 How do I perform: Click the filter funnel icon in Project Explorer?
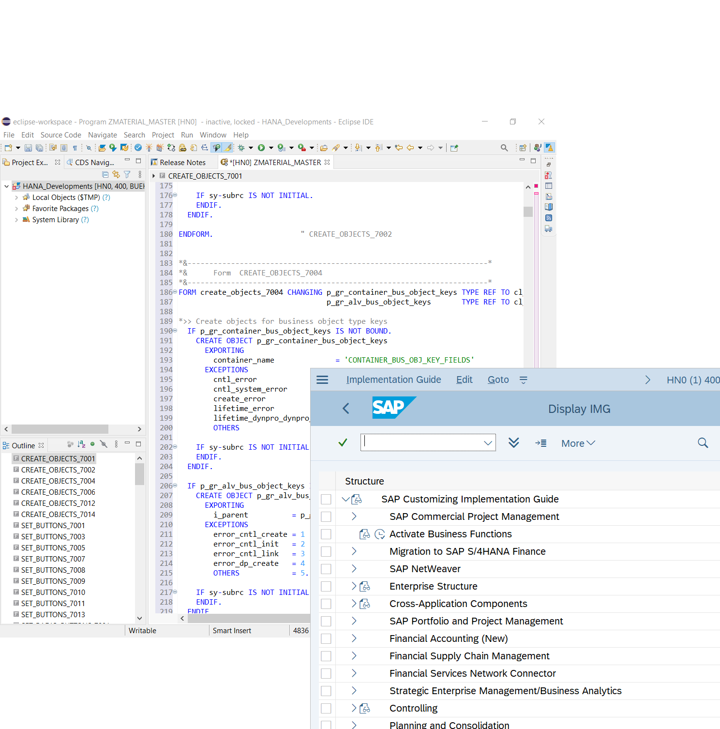click(127, 174)
